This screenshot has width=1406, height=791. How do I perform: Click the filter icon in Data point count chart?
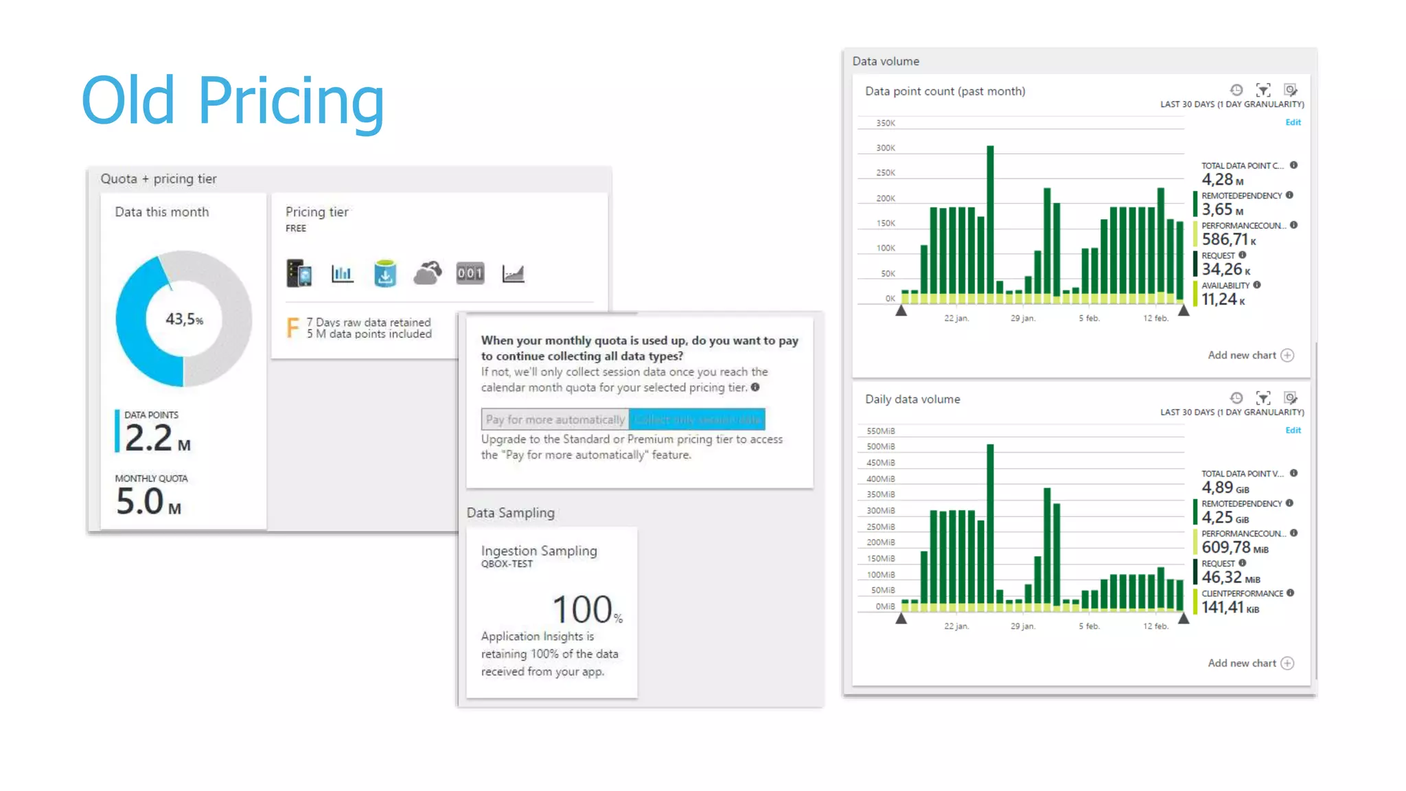coord(1263,90)
